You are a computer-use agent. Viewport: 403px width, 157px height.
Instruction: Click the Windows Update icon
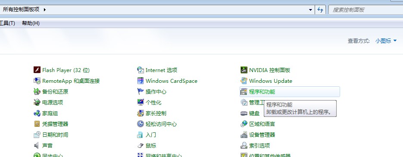coord(244,81)
